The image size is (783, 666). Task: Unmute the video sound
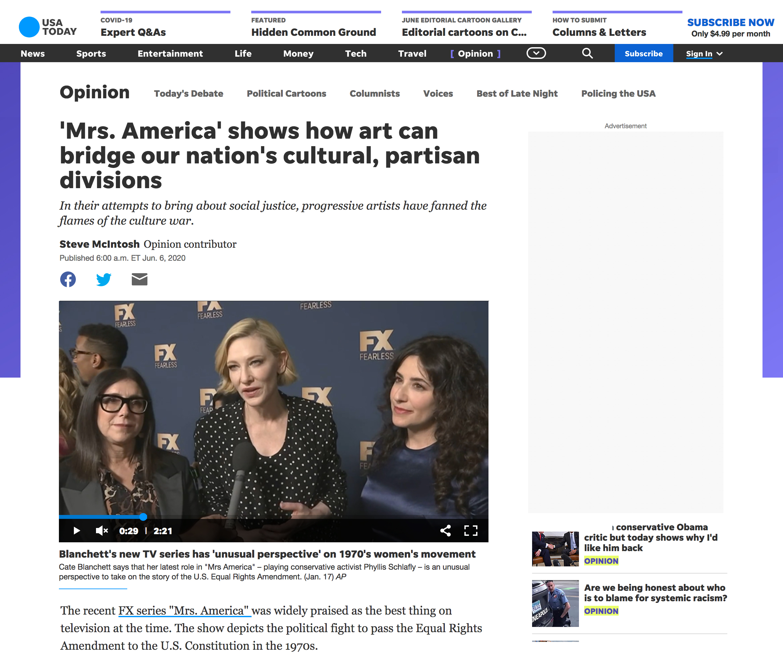point(102,531)
